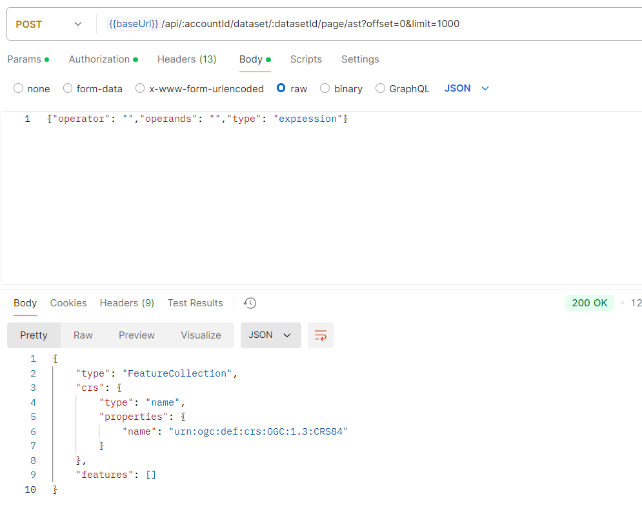Select the Preview response view
642x523 pixels.
tap(137, 335)
